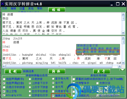Click red 将 character in result pane
This screenshot has width=127, height=99.
click(4, 42)
